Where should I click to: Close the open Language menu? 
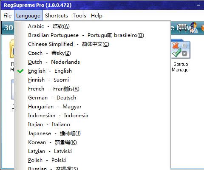click(28, 15)
